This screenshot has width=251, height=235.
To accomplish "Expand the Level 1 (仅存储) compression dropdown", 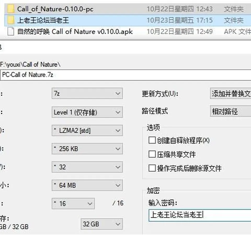I will point(87,112).
